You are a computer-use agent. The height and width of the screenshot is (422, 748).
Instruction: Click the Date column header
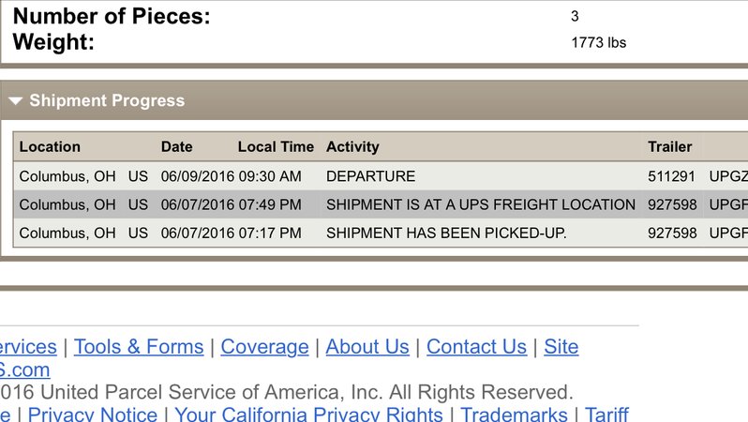click(176, 146)
